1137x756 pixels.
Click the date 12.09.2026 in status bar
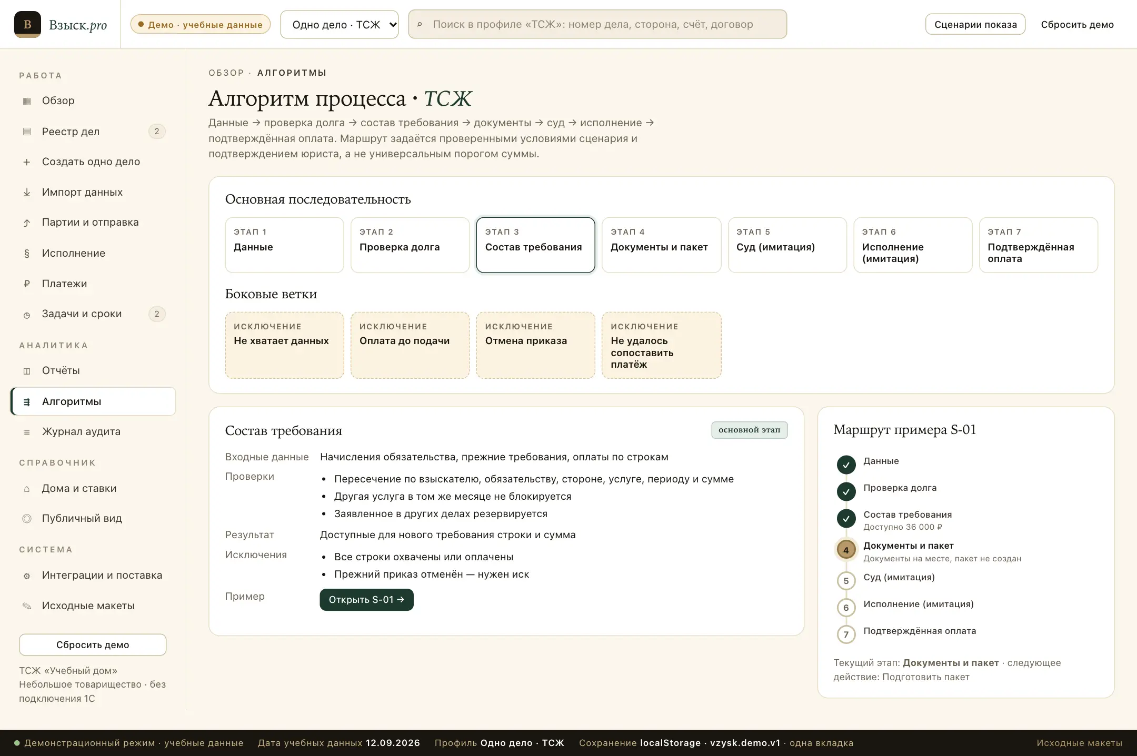click(x=393, y=743)
